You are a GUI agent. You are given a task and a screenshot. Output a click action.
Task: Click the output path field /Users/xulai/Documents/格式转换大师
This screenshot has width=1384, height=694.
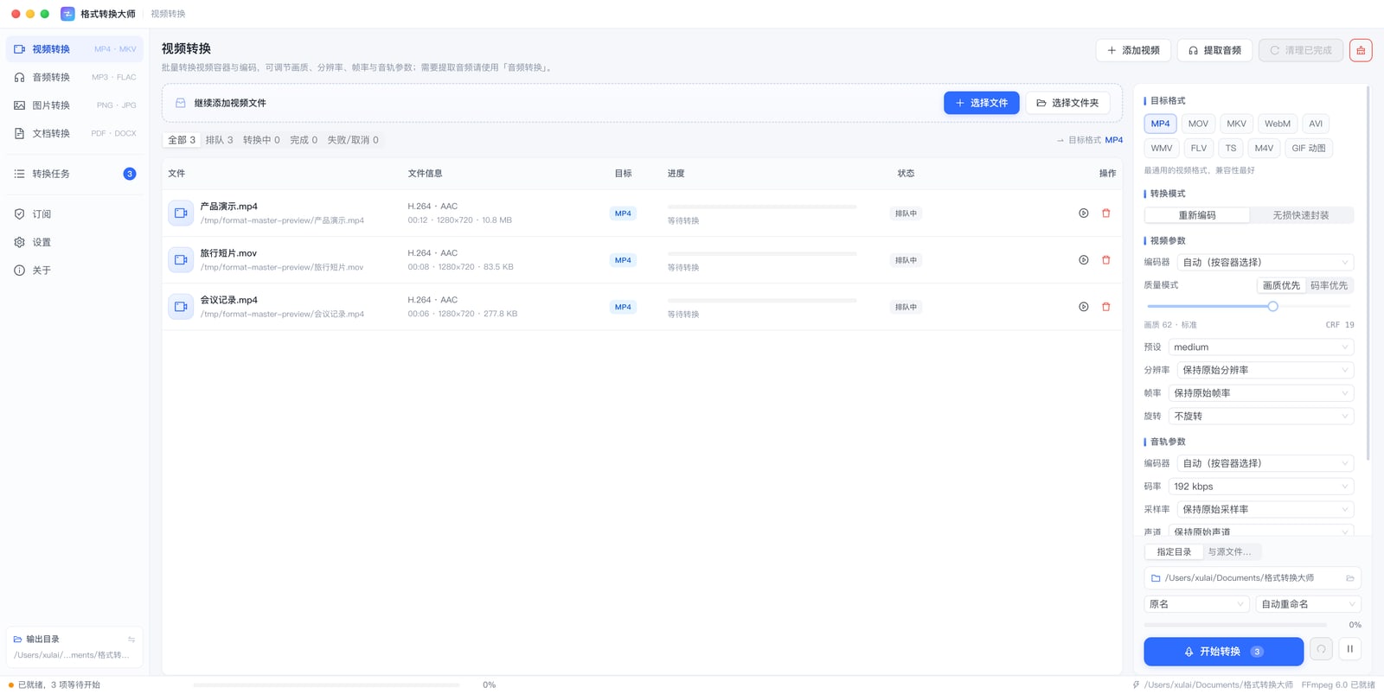pos(1252,578)
